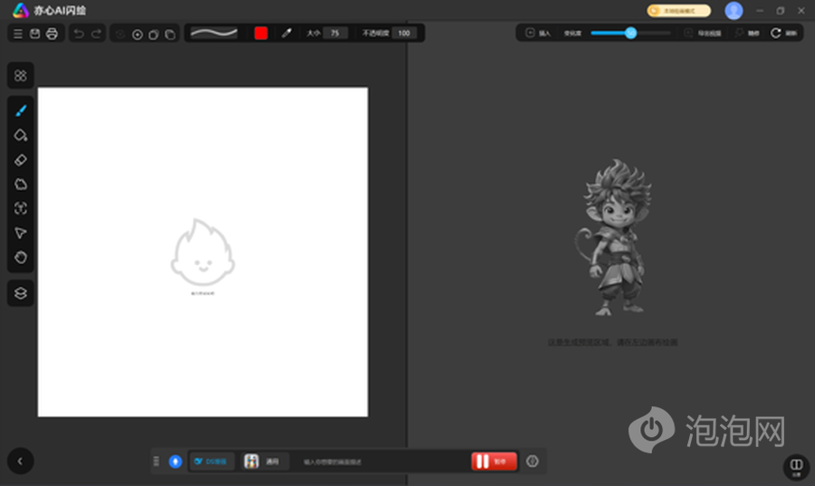Open the red brush color swatch
Image resolution: width=815 pixels, height=486 pixels.
(261, 33)
